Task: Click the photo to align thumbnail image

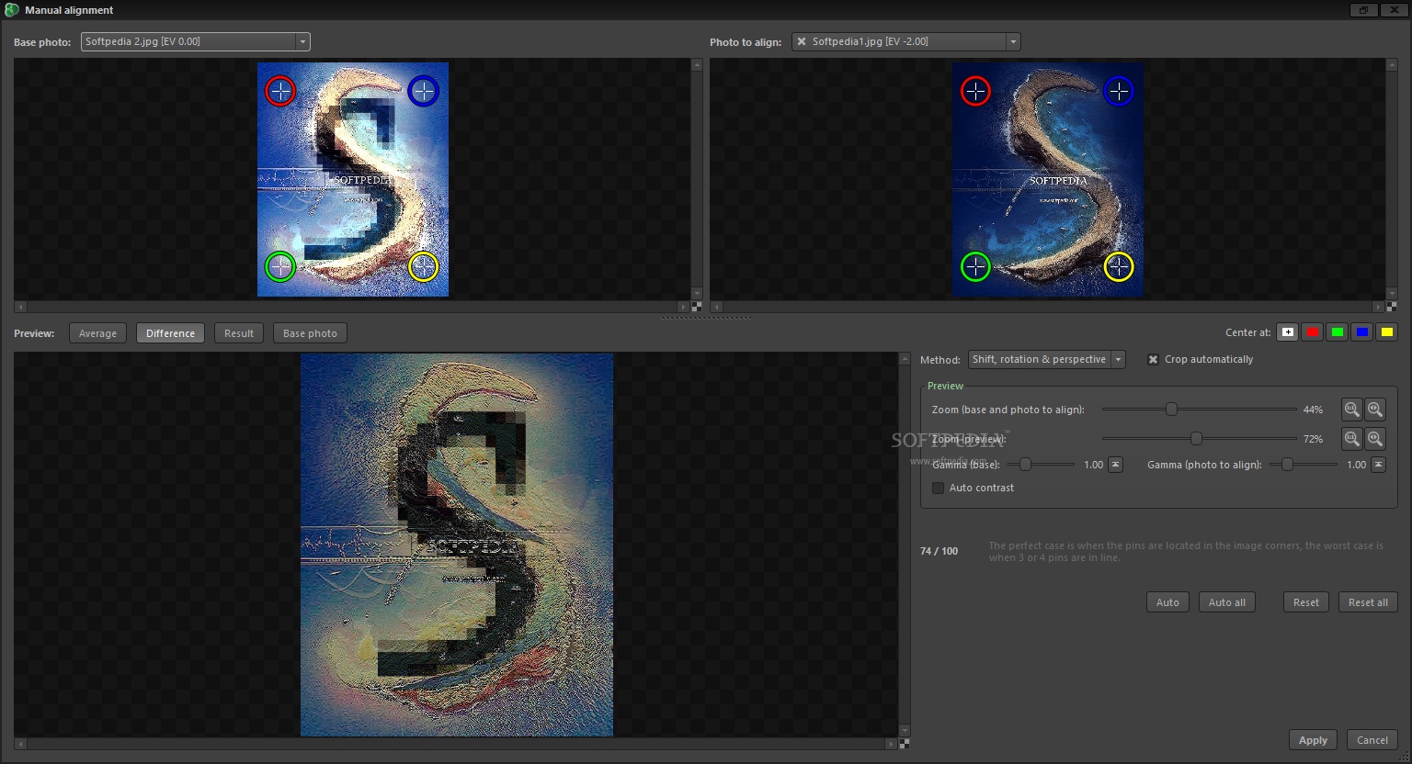Action: pos(1048,180)
